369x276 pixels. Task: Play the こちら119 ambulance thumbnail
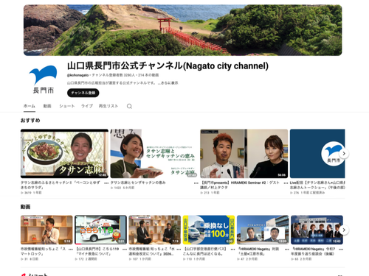(100, 230)
